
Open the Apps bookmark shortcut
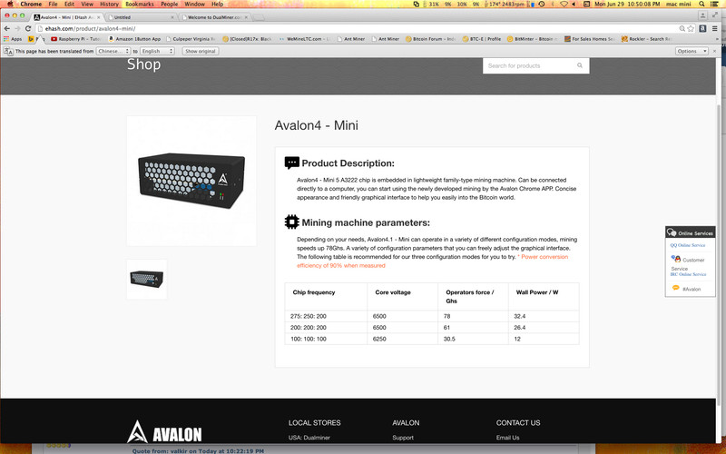13,39
